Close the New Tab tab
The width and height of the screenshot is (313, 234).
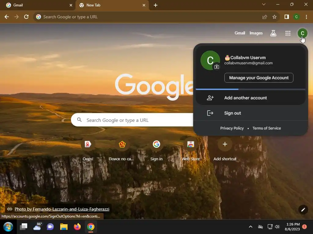[144, 5]
